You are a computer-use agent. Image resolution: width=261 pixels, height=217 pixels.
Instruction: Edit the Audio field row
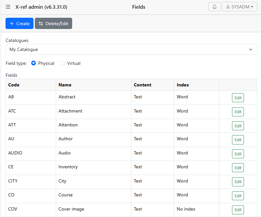tap(238, 154)
